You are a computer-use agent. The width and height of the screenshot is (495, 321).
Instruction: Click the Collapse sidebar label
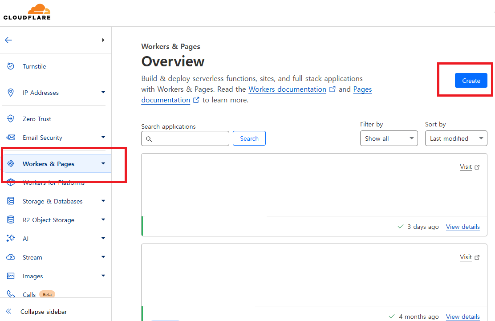44,312
